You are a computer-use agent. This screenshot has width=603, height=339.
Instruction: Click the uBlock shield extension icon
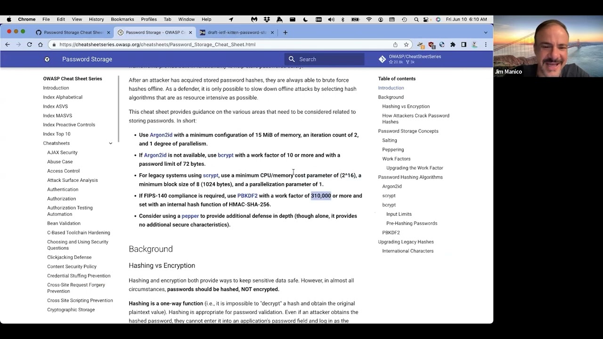pyautogui.click(x=431, y=45)
